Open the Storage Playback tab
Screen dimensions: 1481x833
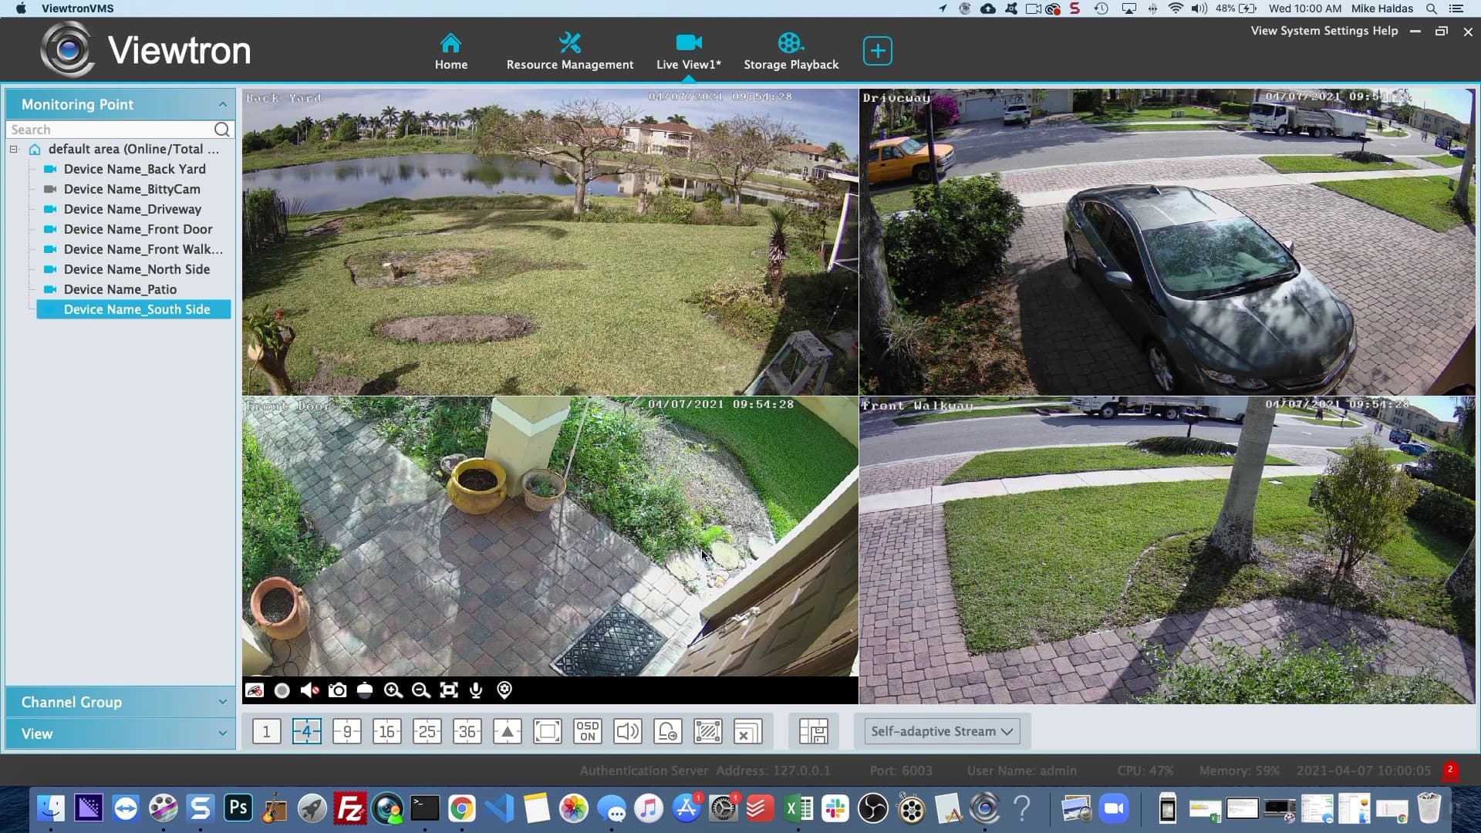click(x=791, y=51)
